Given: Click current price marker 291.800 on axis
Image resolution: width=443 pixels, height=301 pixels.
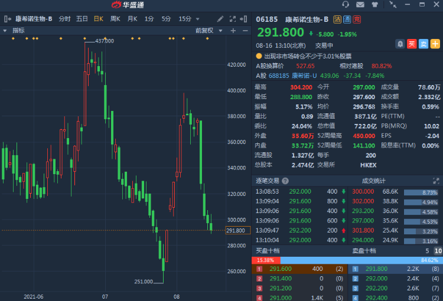Looking at the screenshot, I should 238,230.
